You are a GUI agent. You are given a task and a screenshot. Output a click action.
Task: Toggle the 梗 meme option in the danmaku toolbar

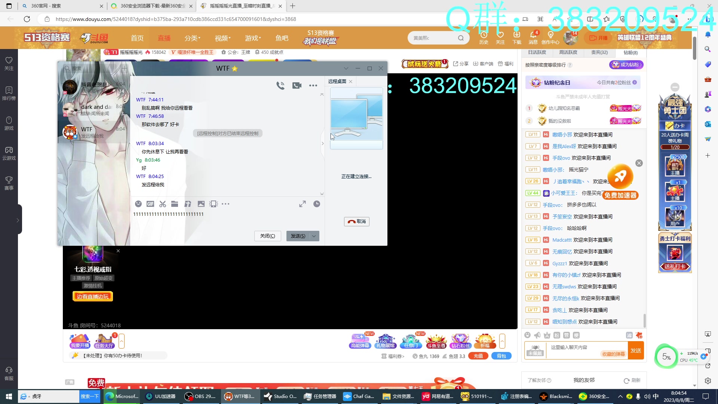[576, 335]
